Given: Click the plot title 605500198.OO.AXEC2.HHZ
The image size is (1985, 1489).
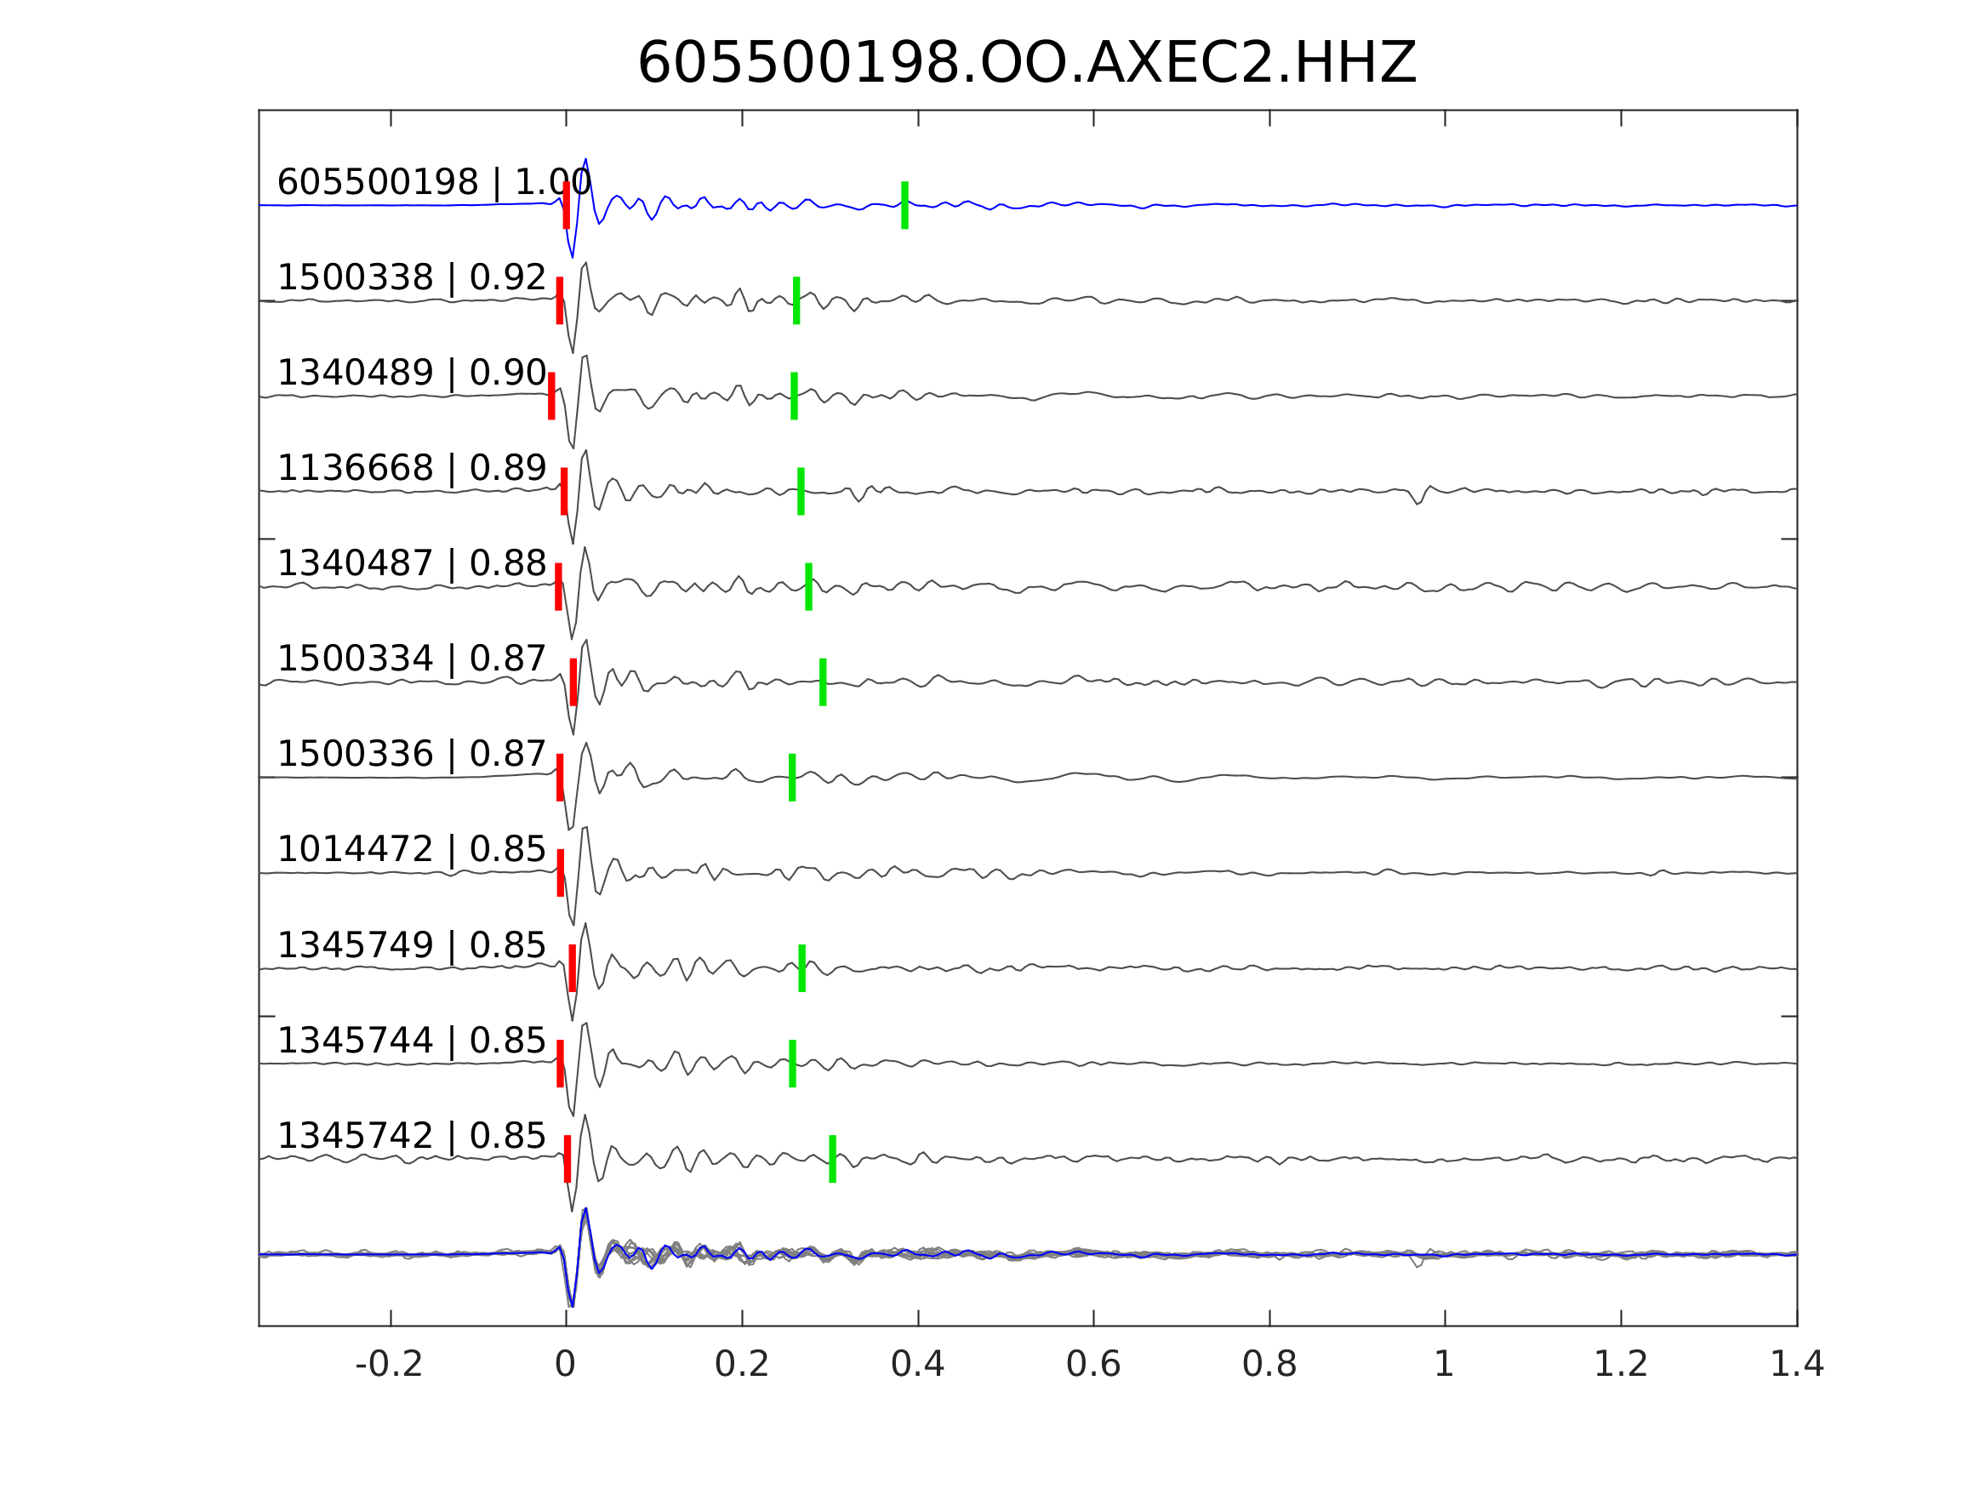Looking at the screenshot, I should tap(1026, 64).
